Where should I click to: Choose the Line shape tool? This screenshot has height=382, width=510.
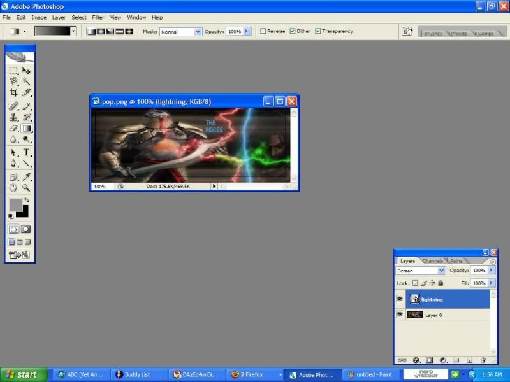click(26, 163)
